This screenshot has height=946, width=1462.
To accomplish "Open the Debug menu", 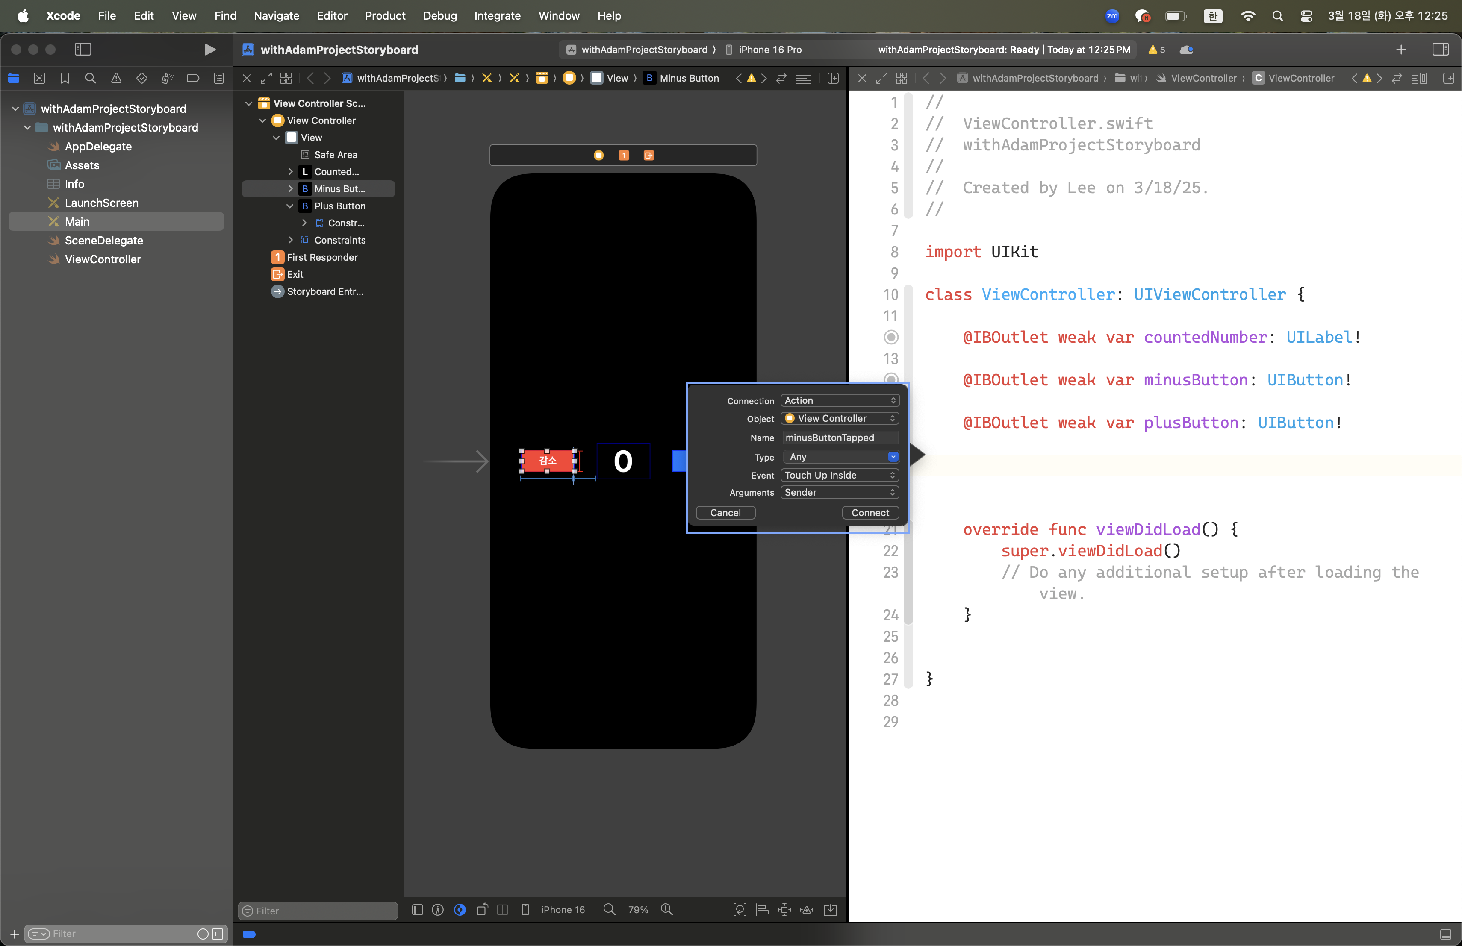I will point(440,15).
